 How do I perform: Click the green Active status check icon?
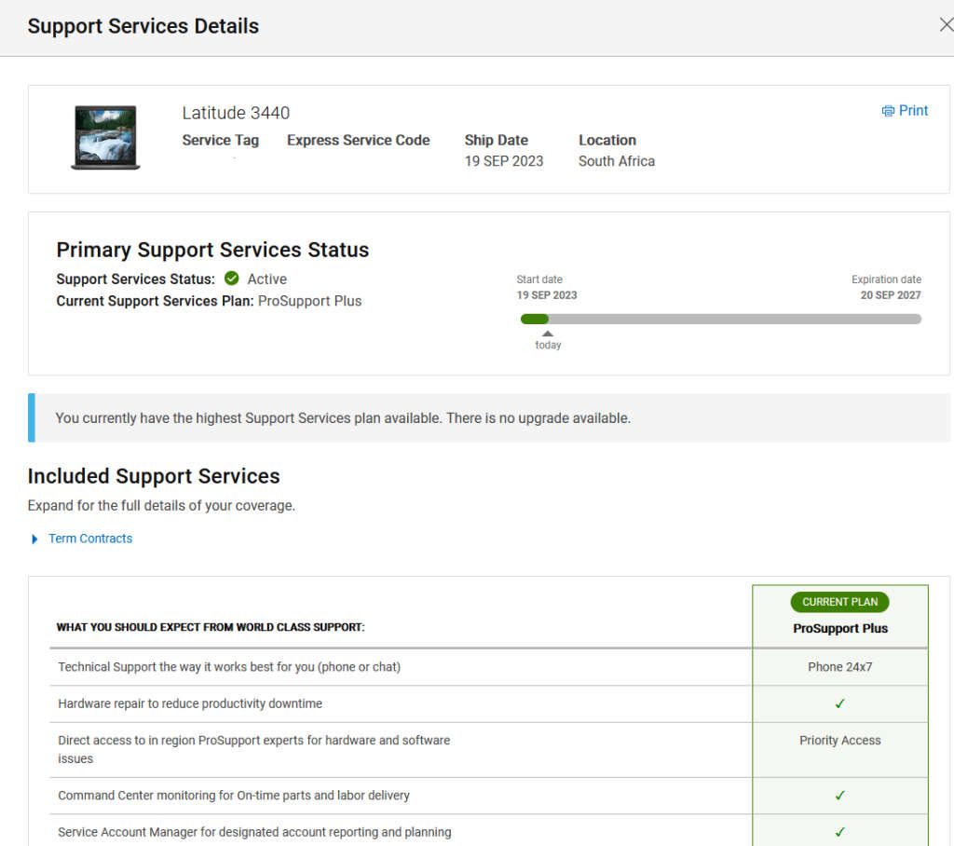[x=232, y=279]
